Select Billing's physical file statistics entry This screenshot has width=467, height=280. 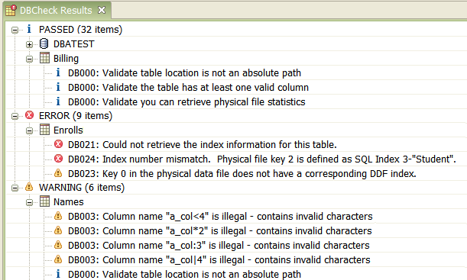[186, 101]
